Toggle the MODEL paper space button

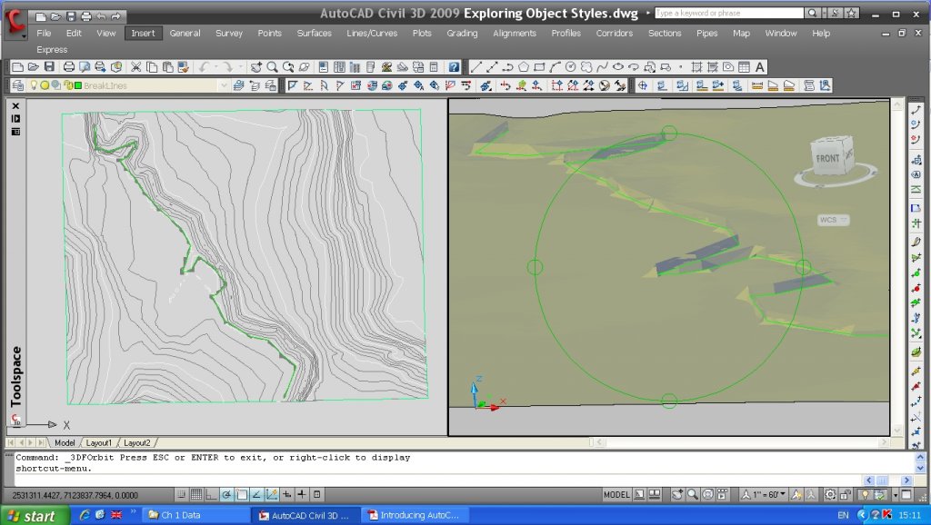pos(617,495)
